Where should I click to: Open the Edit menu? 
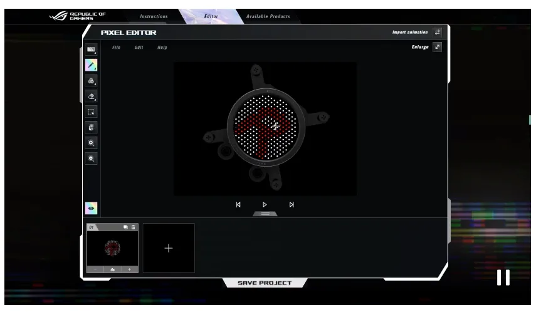(139, 48)
